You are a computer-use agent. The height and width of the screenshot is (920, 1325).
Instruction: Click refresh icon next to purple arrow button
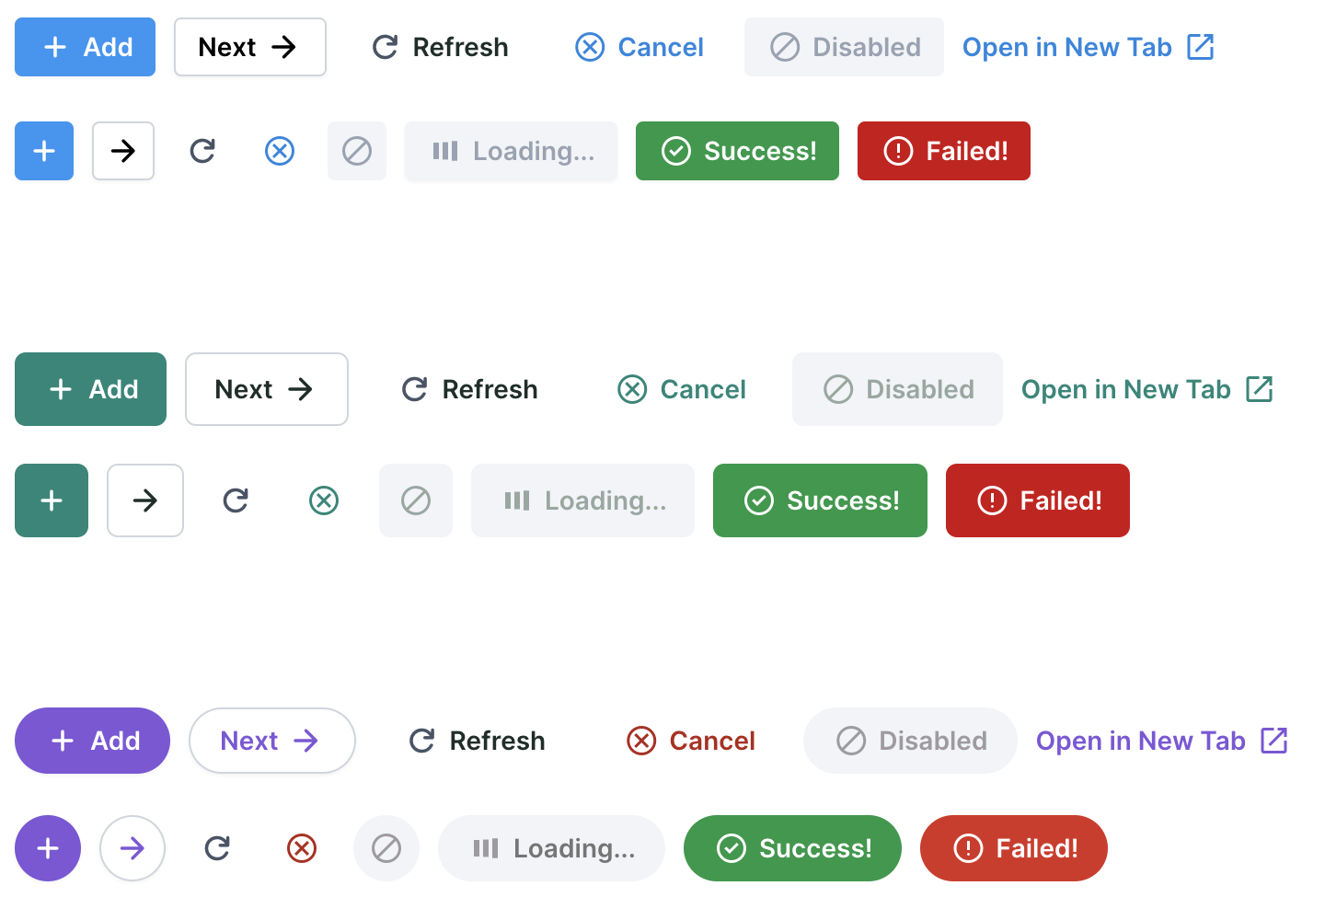(x=217, y=848)
